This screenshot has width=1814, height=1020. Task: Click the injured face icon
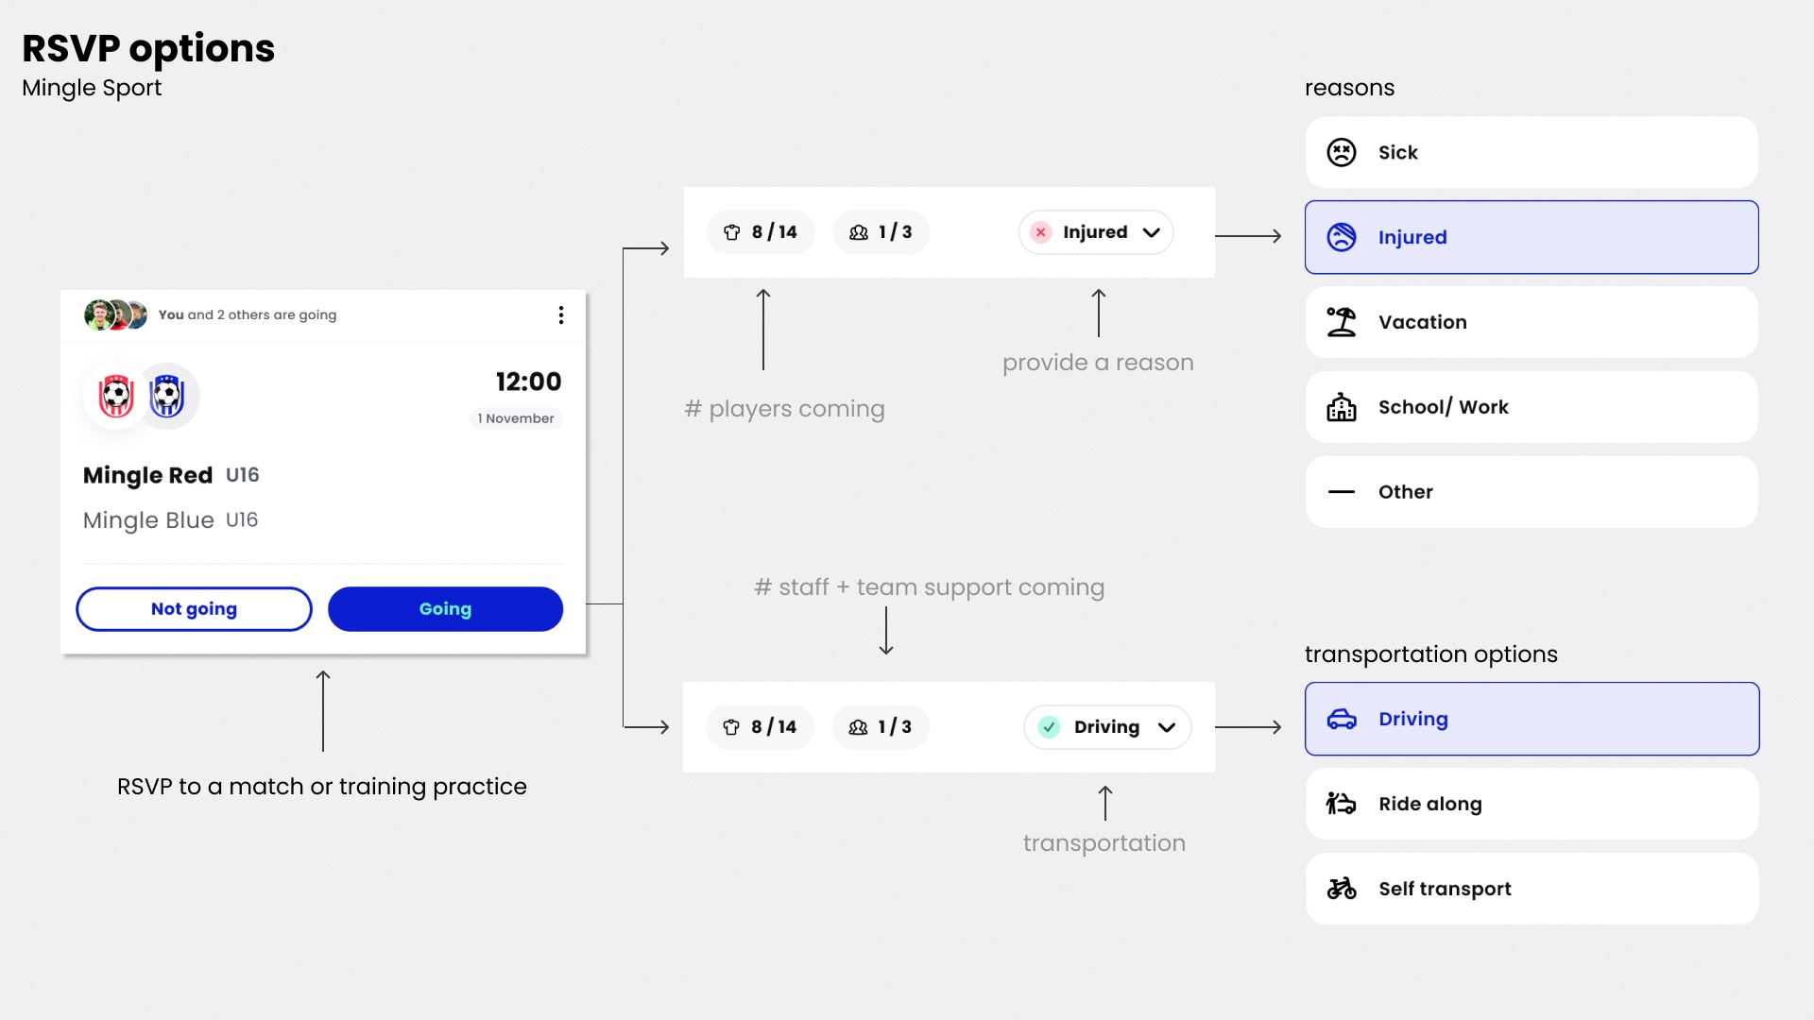[x=1342, y=237]
